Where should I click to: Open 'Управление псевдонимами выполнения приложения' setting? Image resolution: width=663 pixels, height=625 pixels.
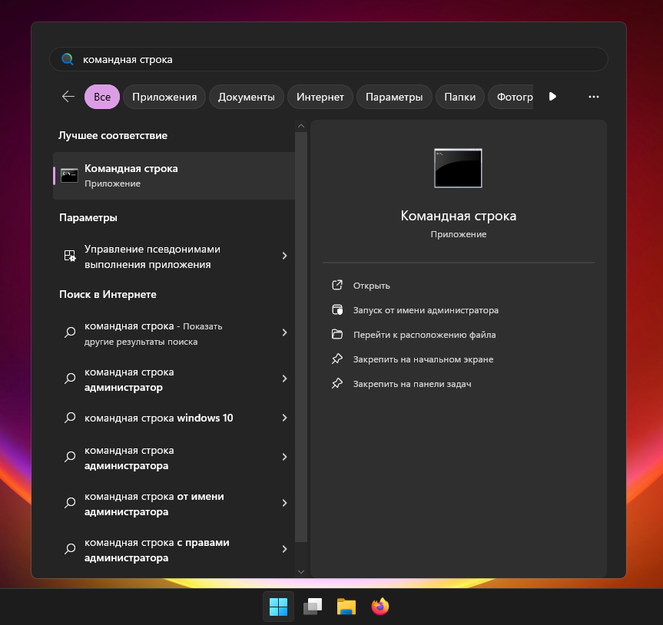coord(174,256)
